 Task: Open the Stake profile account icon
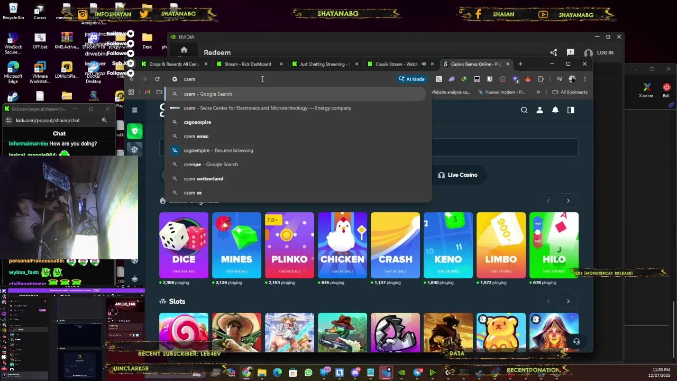pos(539,110)
